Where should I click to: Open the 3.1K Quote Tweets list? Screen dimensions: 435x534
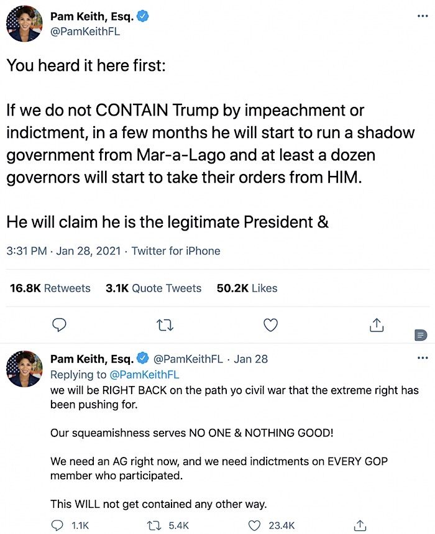coord(153,288)
